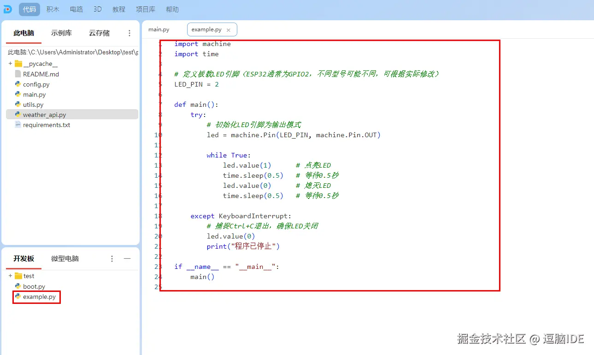Image resolution: width=594 pixels, height=355 pixels.
Task: Select boot.py on the board
Action: (x=34, y=286)
